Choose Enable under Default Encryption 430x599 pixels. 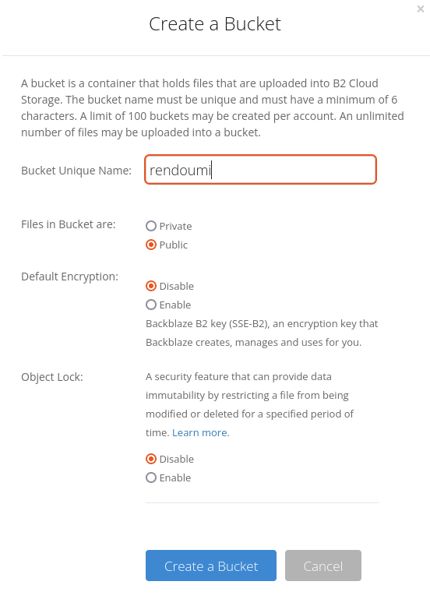click(151, 305)
